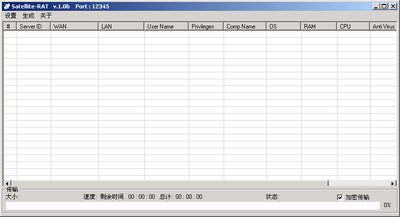Sort the list by OS column

point(283,27)
